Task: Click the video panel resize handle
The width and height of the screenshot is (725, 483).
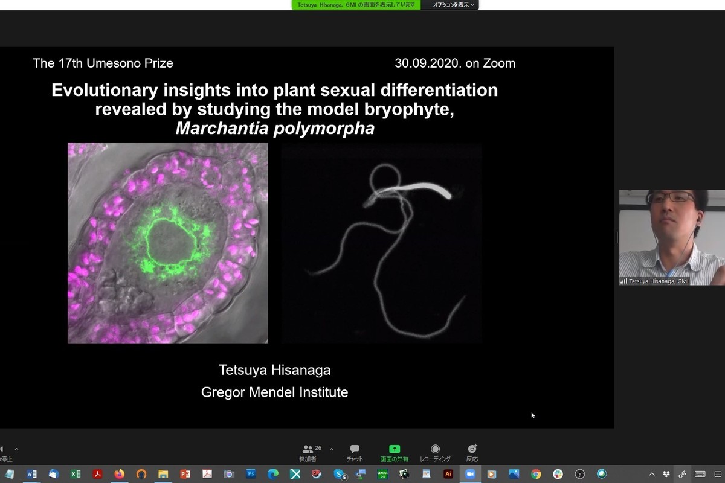Action: tap(616, 237)
